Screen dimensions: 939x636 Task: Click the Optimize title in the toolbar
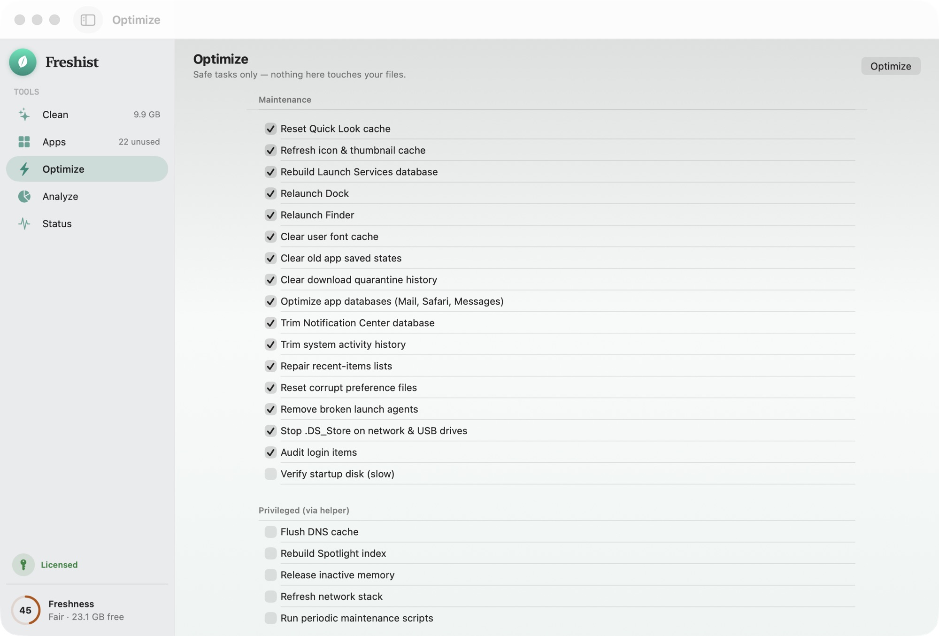click(x=136, y=20)
